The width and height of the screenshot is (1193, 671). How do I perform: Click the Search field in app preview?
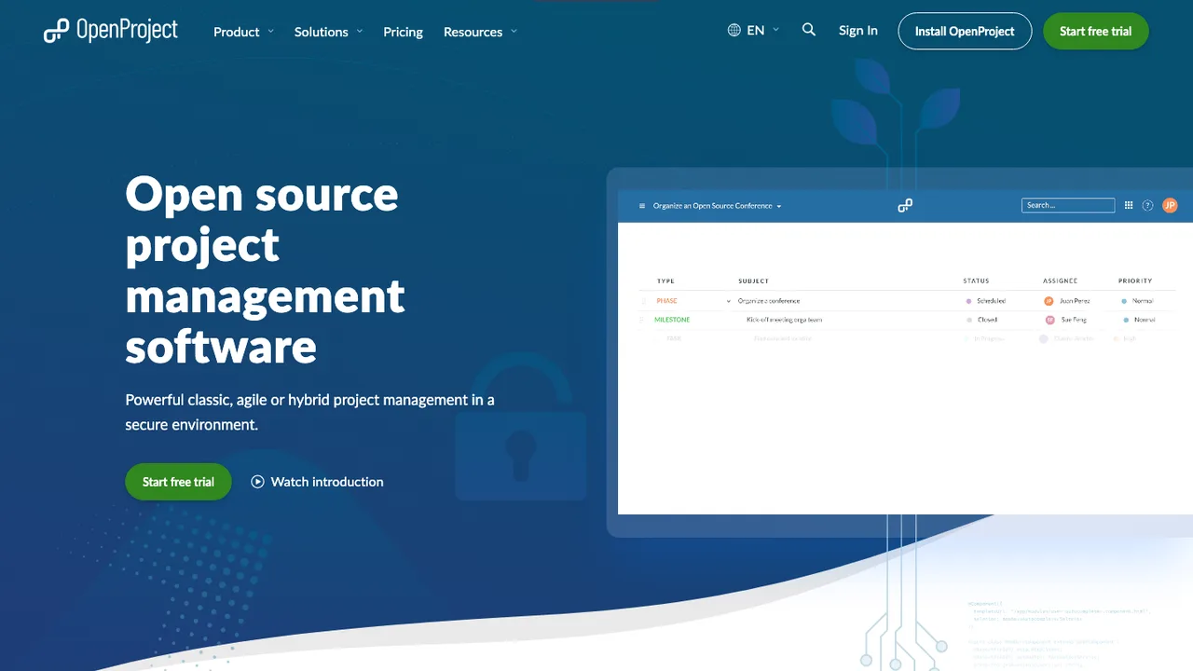pyautogui.click(x=1068, y=205)
